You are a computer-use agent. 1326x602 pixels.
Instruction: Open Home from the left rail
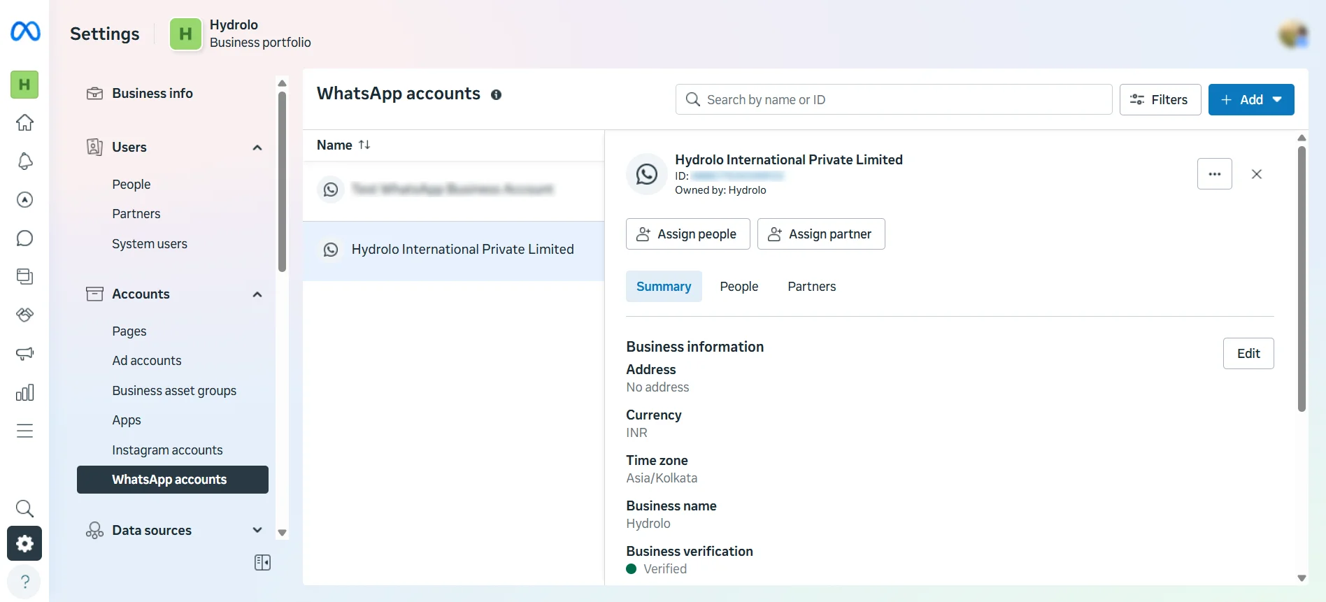25,123
